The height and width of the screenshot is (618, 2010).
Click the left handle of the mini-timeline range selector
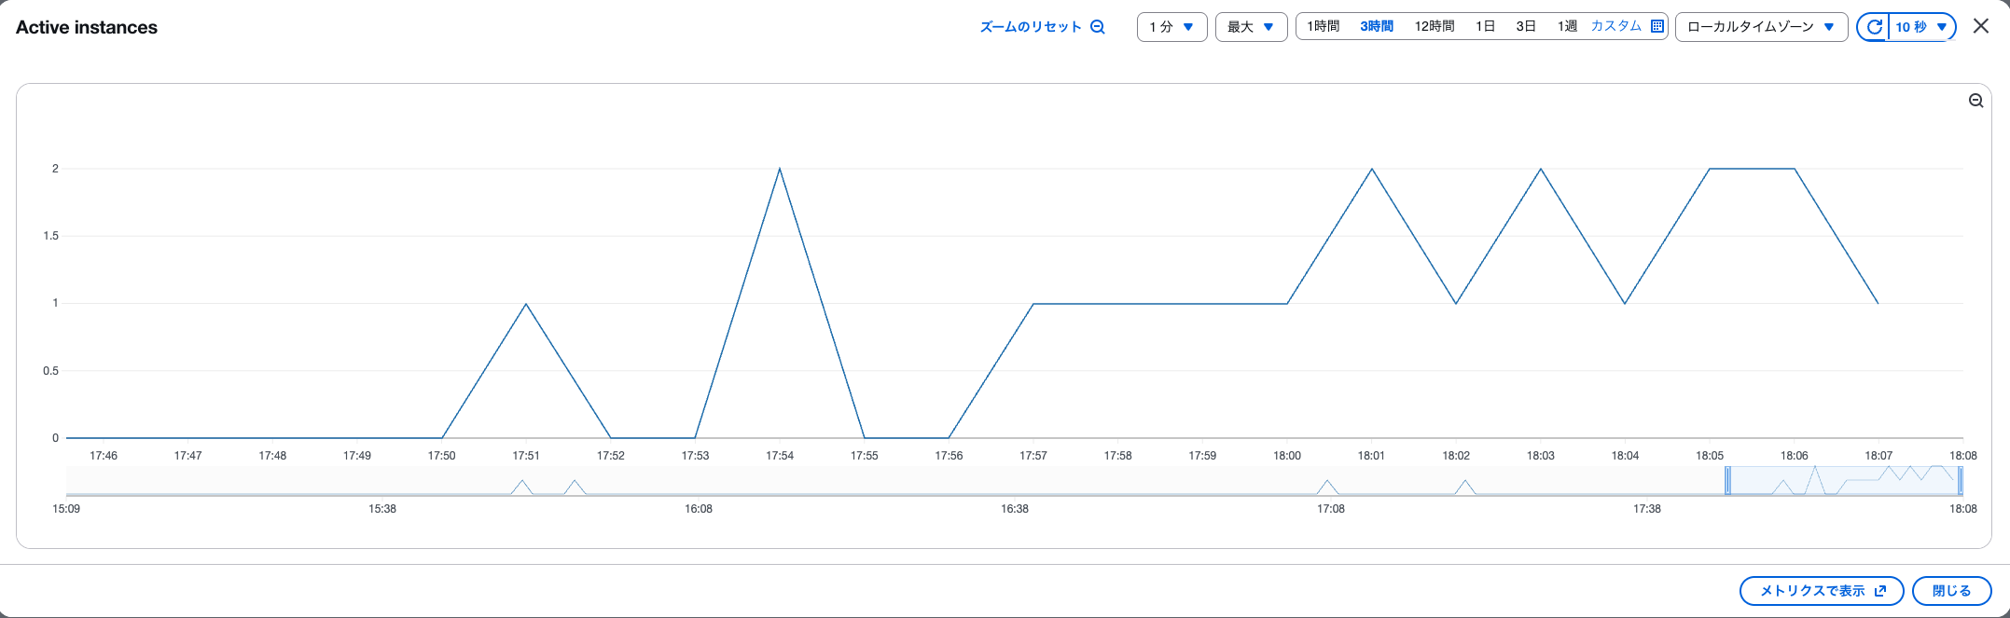pyautogui.click(x=1727, y=480)
